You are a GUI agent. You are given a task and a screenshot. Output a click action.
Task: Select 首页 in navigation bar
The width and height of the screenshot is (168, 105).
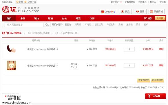[9, 18]
